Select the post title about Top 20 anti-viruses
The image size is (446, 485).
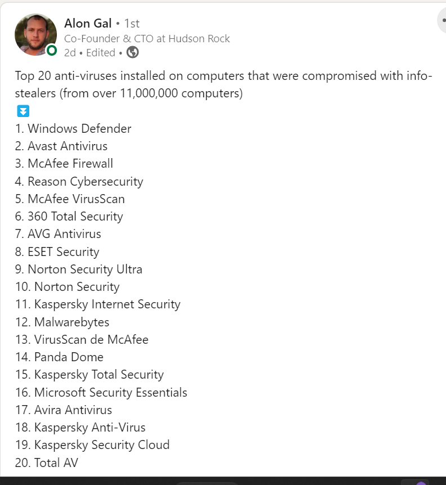[222, 84]
